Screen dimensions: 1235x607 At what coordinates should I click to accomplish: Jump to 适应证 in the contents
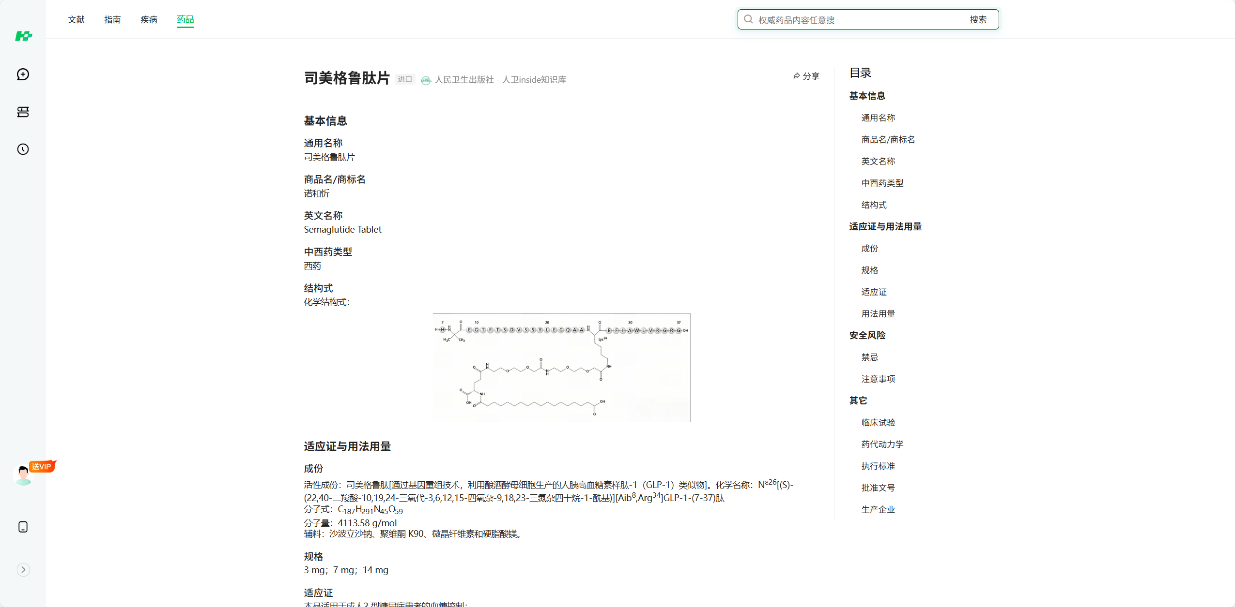[x=874, y=292]
